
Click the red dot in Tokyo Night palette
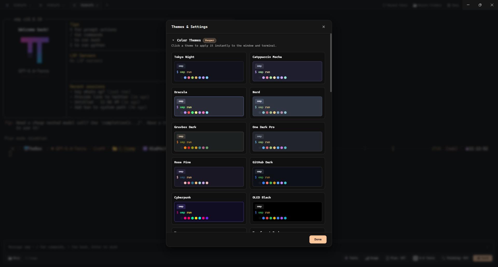coord(189,78)
